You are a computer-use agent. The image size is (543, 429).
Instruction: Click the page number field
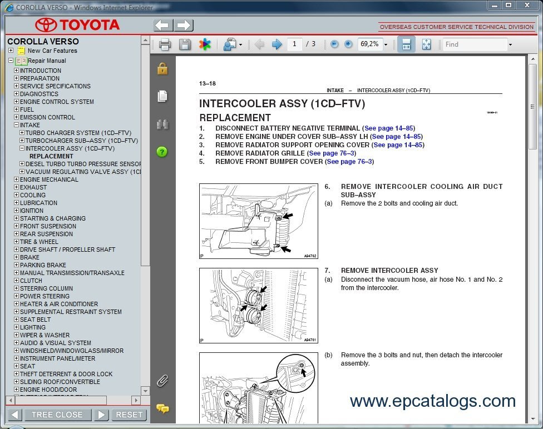point(294,44)
